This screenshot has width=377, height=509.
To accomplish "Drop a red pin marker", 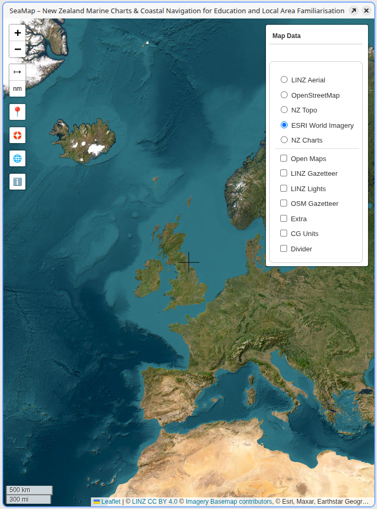I will point(17,112).
